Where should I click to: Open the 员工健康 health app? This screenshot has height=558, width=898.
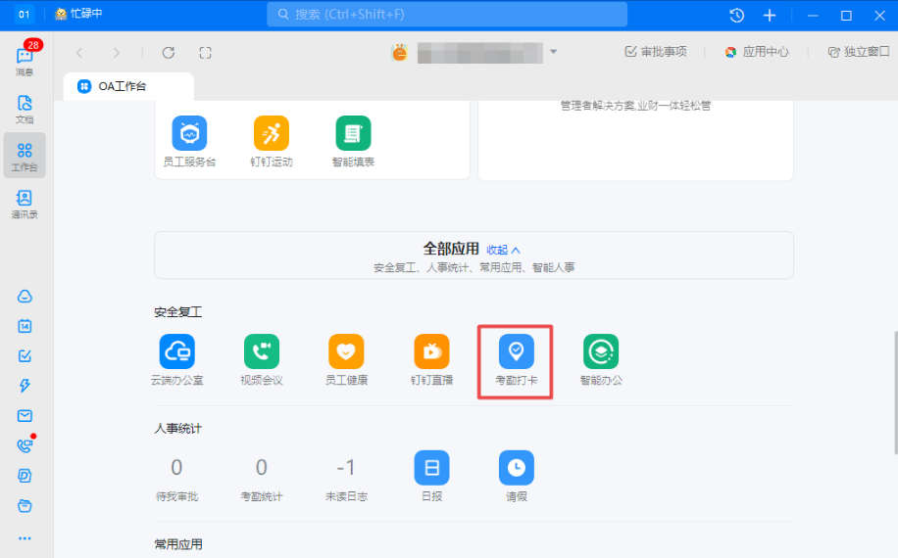(x=346, y=361)
